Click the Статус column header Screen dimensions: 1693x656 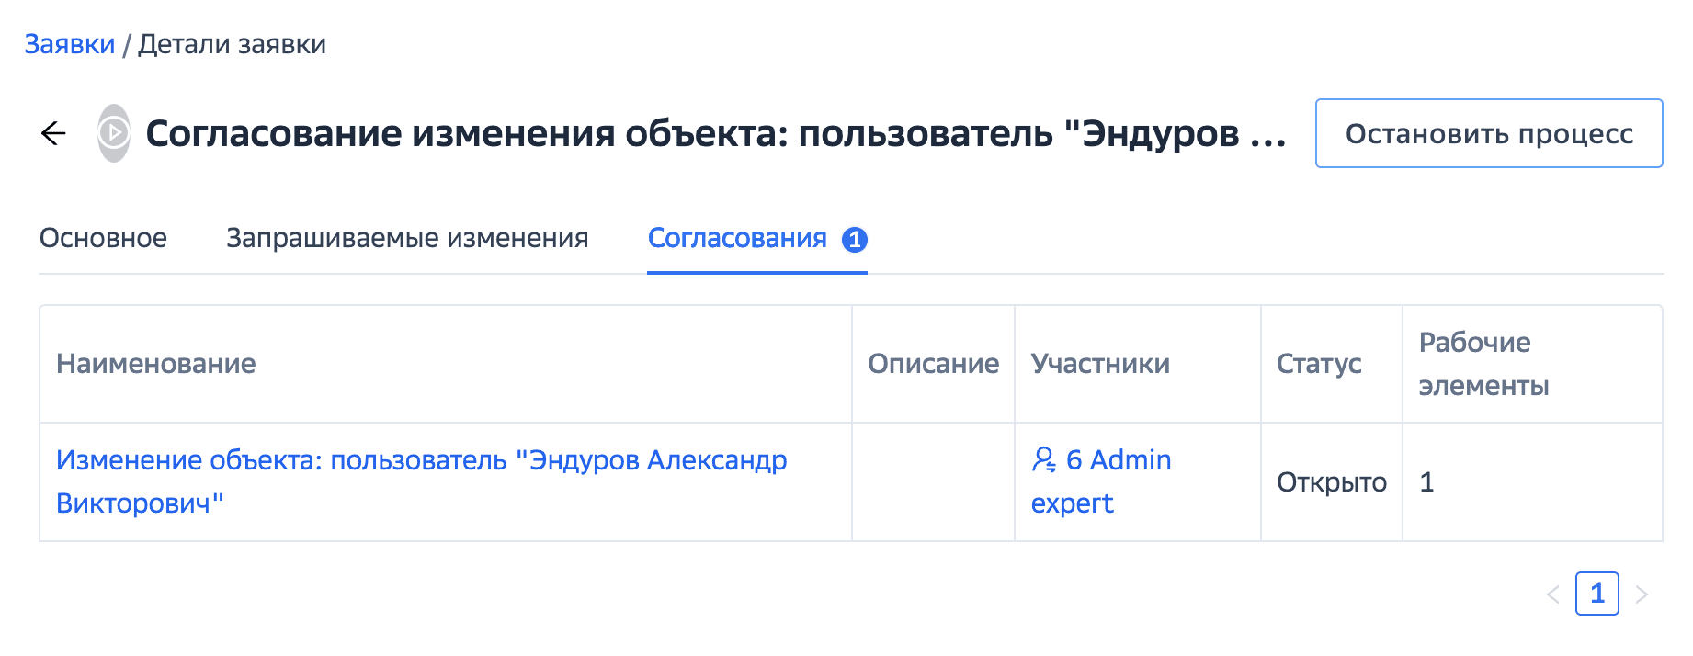click(x=1319, y=364)
